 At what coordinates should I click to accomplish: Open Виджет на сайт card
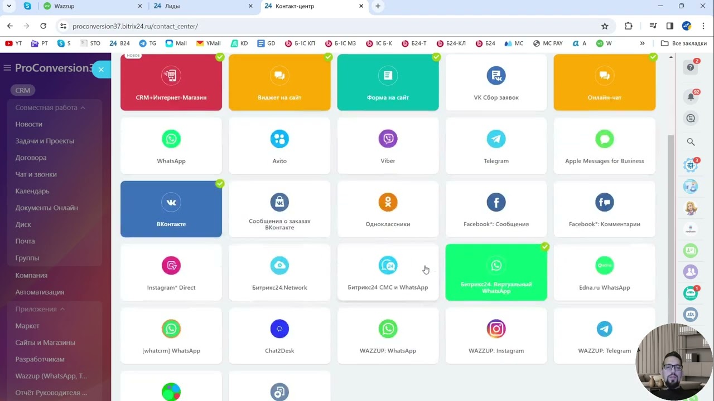(x=279, y=82)
